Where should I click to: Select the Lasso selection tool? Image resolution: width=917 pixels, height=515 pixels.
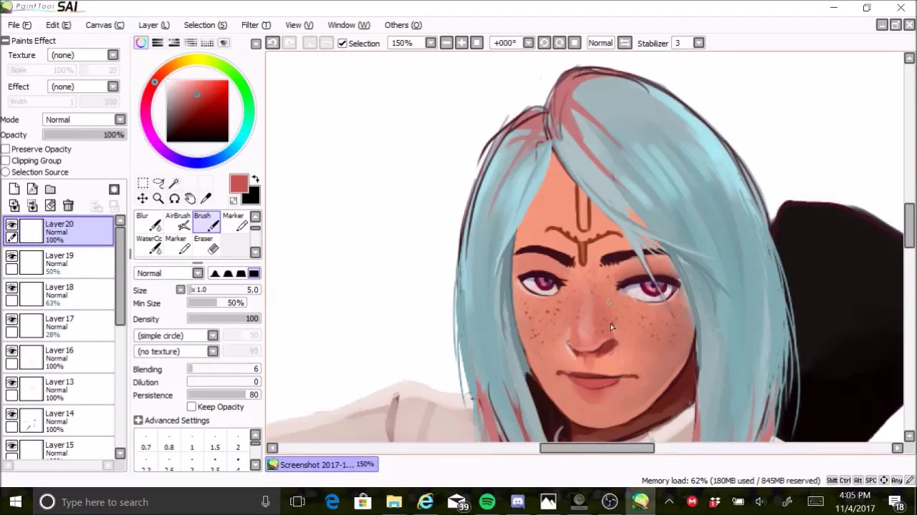(158, 183)
